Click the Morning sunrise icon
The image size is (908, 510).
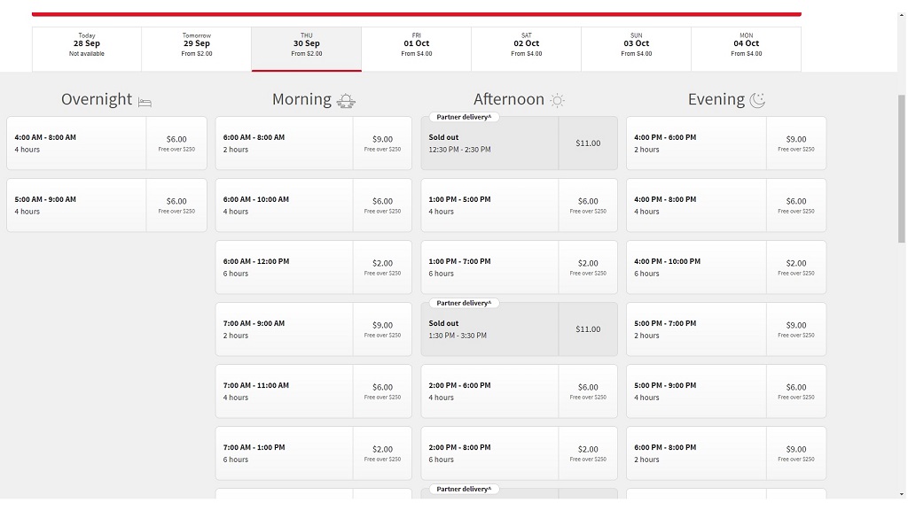click(346, 101)
